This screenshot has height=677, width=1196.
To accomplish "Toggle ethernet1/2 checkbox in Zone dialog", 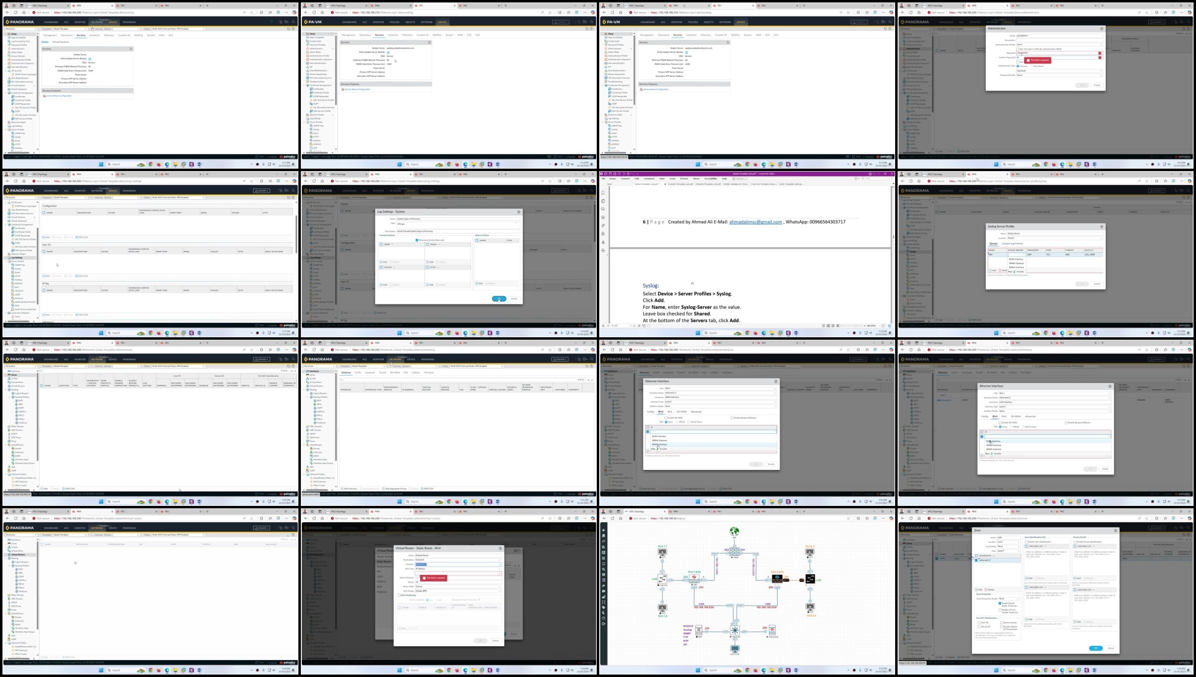I will point(977,560).
